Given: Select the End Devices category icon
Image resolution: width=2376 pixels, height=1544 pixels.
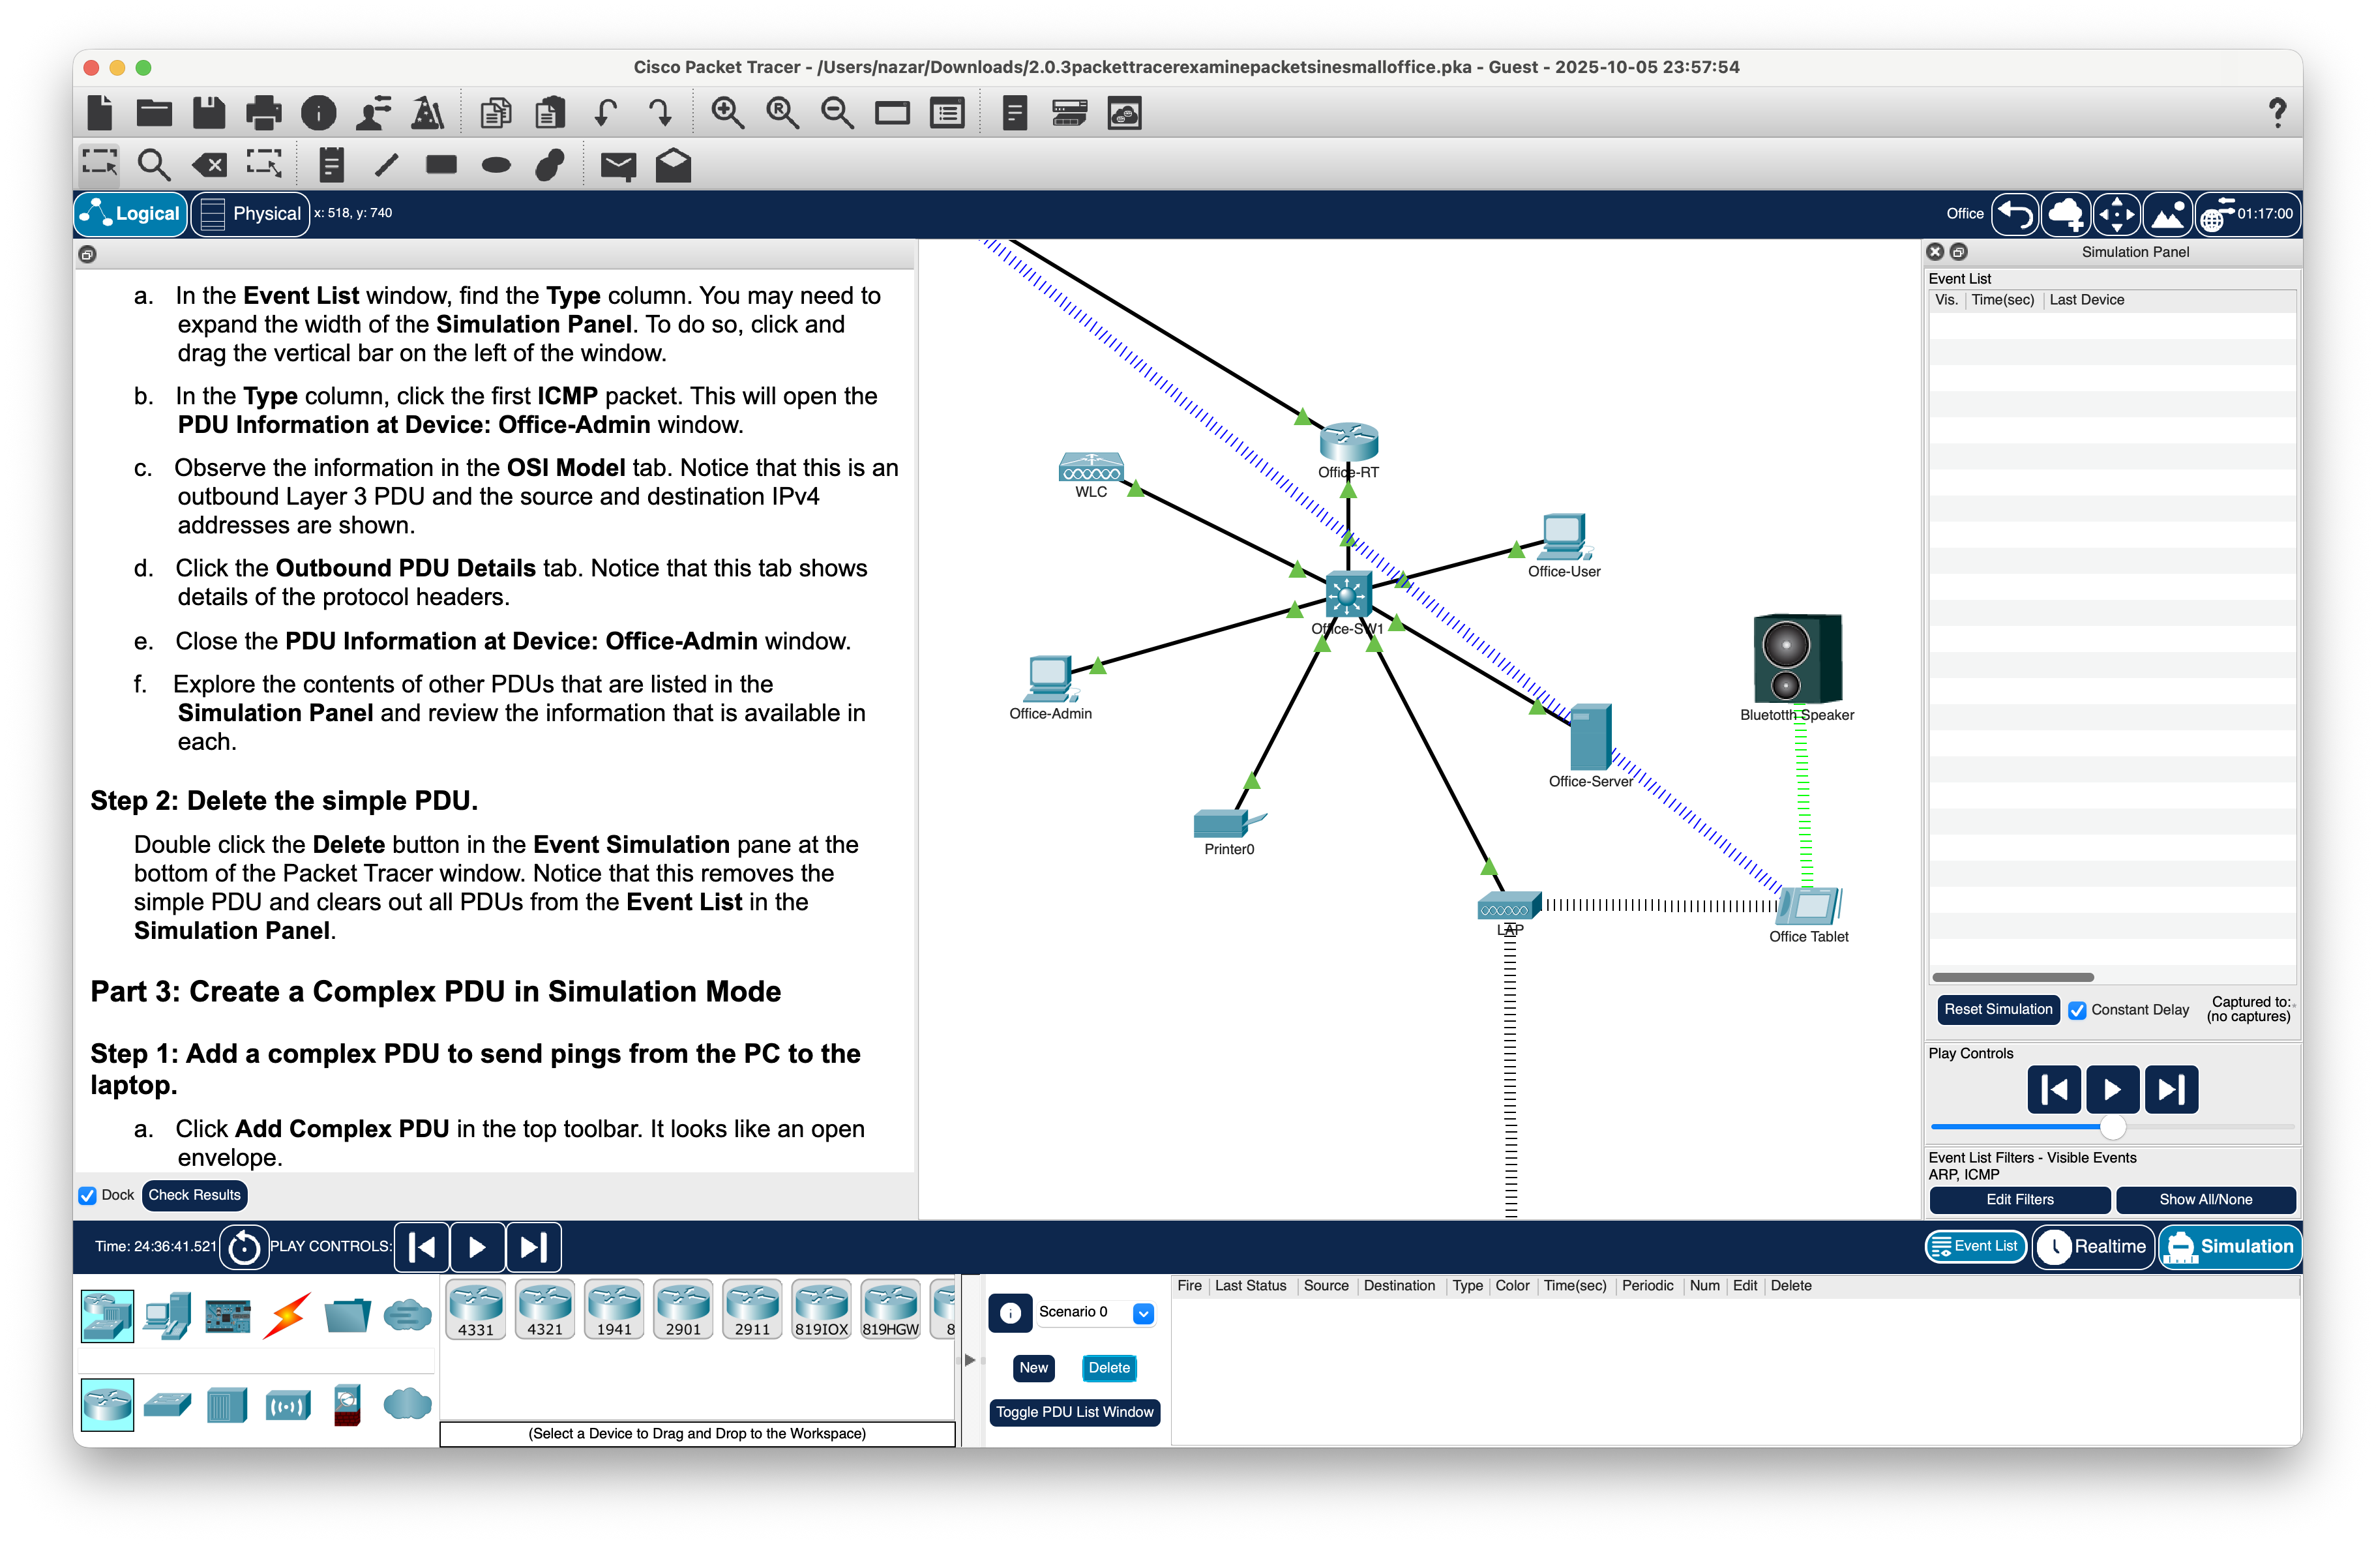Looking at the screenshot, I should click(x=167, y=1316).
